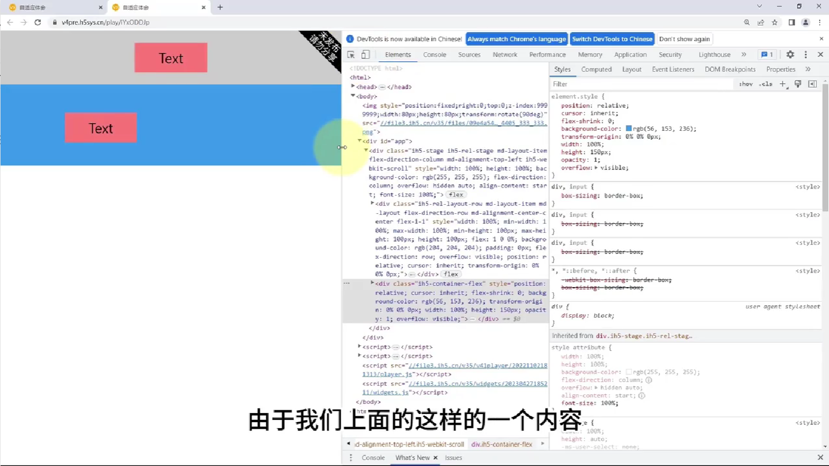Reload the browser page
The width and height of the screenshot is (829, 466).
(37, 22)
